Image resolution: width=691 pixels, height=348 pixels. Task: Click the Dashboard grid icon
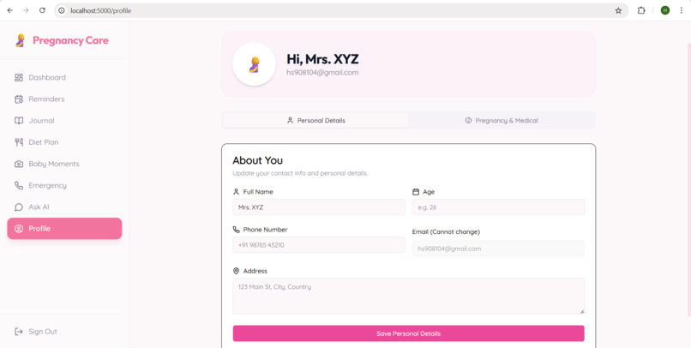(x=19, y=77)
